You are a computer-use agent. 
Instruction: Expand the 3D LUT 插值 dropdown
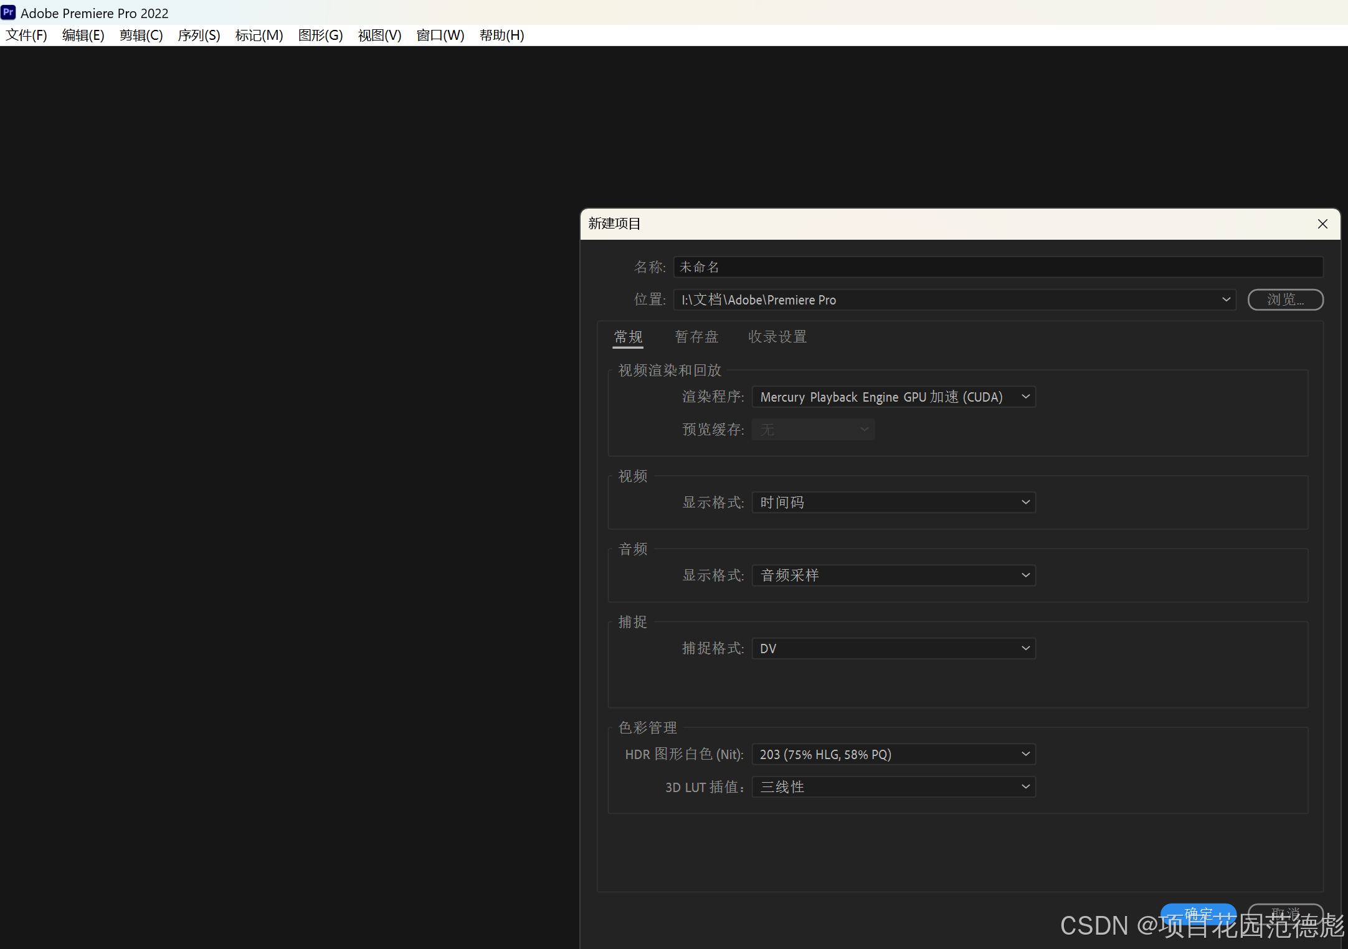coord(893,787)
